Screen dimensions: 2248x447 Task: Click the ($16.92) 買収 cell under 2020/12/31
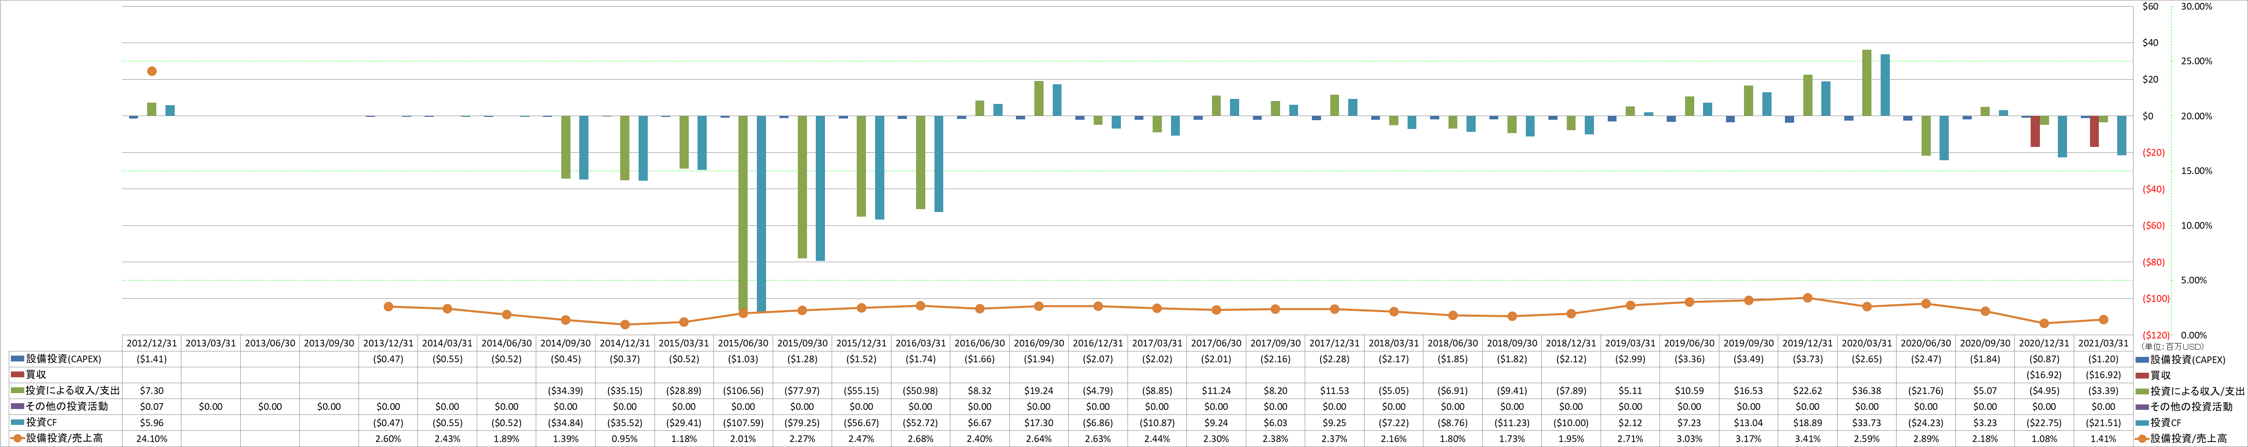pos(2044,375)
